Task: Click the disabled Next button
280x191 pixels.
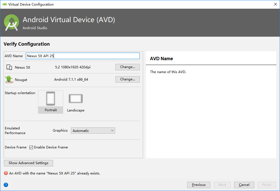Action: click(x=222, y=185)
